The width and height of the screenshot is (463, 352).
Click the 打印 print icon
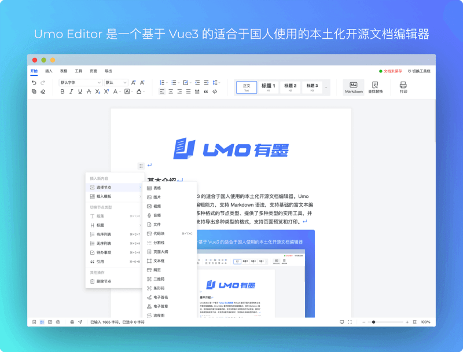click(403, 87)
